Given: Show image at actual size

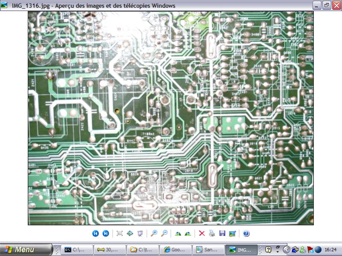Looking at the screenshot, I should coord(130,233).
